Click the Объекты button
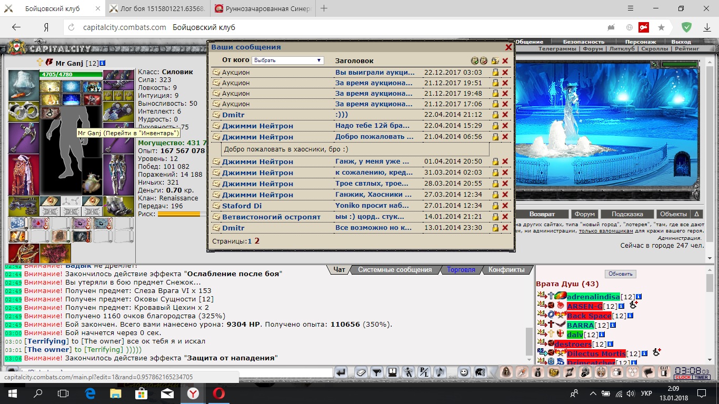 (673, 214)
